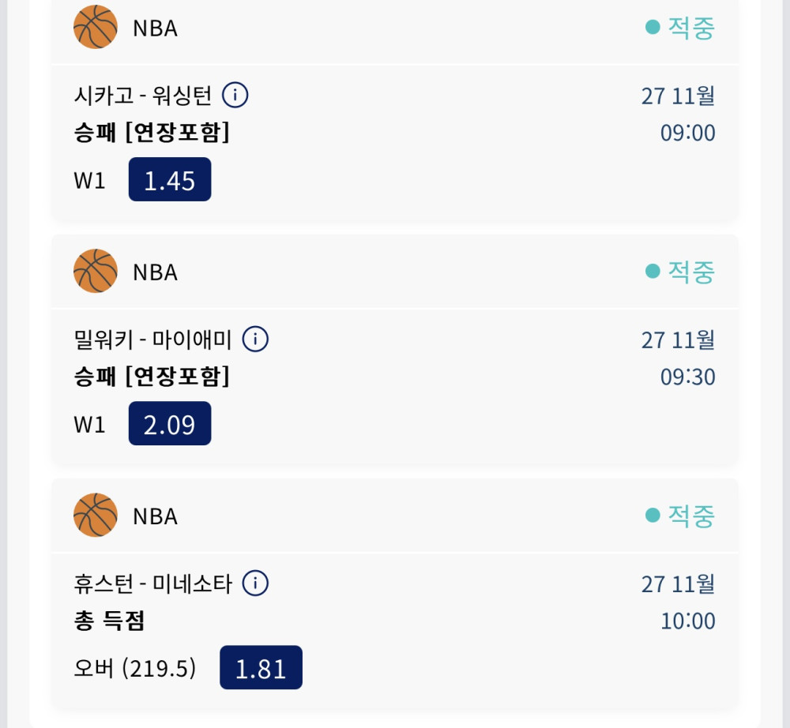Open info icon next to 휴스턴 - 미네소타
The width and height of the screenshot is (790, 728).
click(255, 584)
